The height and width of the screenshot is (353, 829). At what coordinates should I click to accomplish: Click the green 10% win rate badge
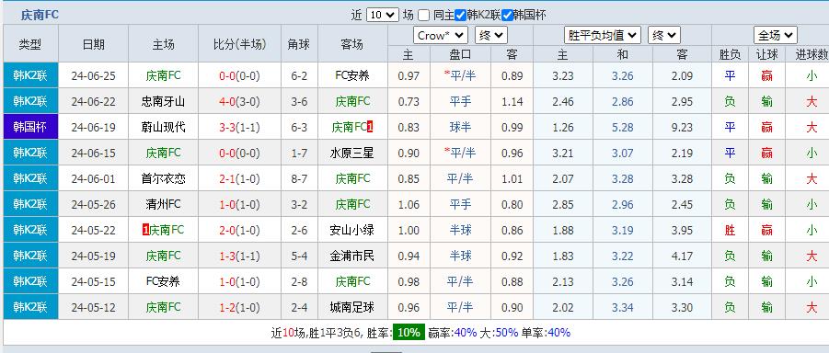coord(409,333)
